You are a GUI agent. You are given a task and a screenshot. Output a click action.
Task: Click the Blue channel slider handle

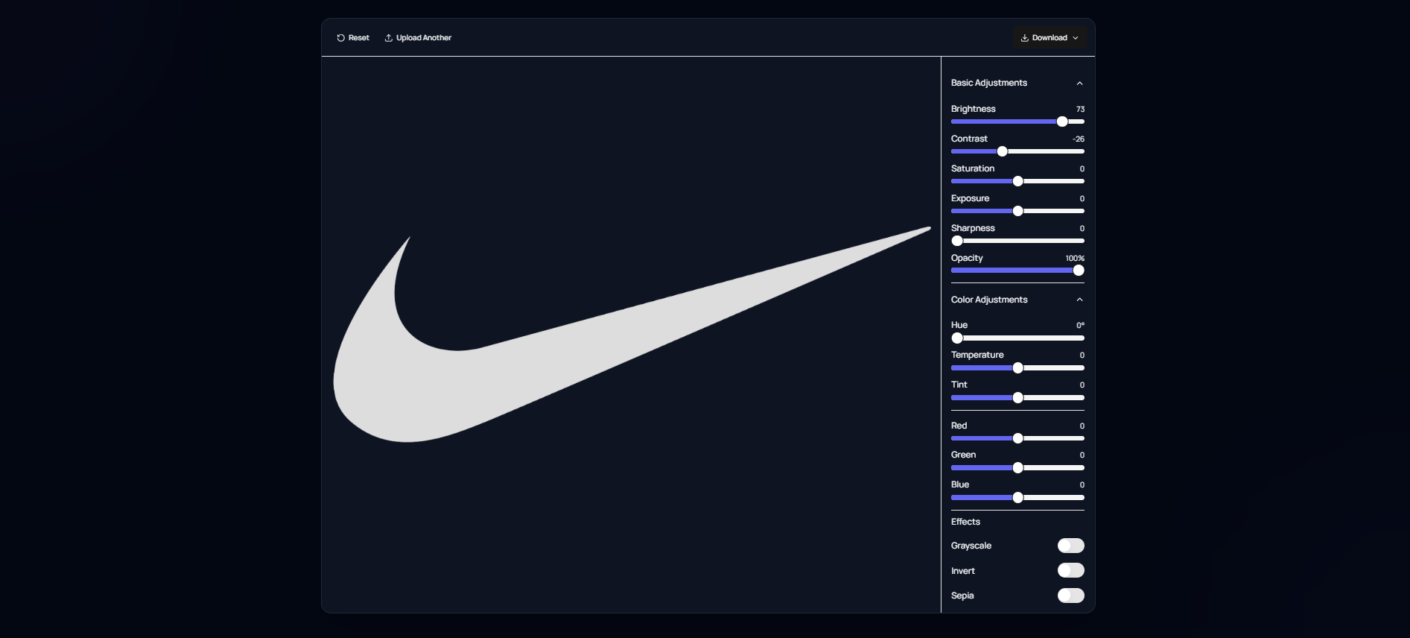pos(1018,498)
